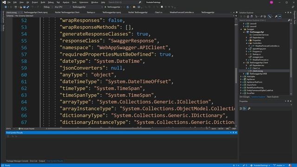Open the Extensions menu
The height and width of the screenshot is (167, 297).
coord(84,2)
